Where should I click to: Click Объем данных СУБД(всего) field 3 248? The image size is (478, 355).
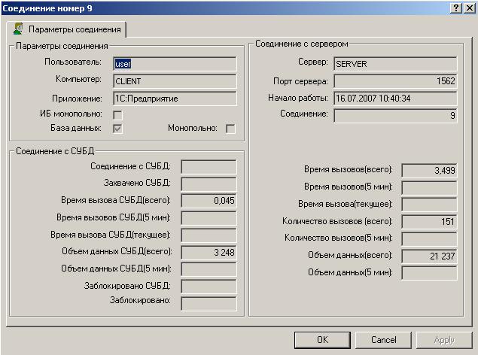click(x=209, y=252)
